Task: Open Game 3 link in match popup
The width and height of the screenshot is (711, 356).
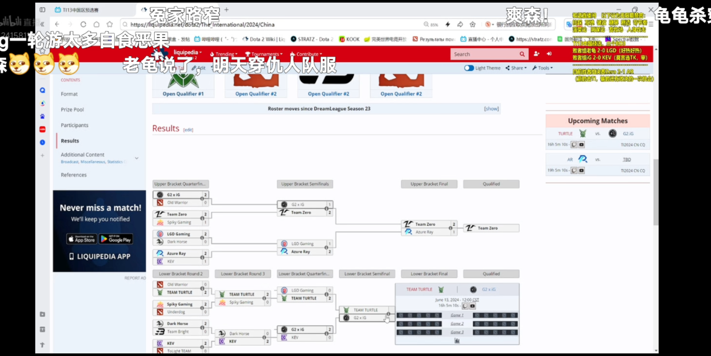Action: pyautogui.click(x=457, y=332)
